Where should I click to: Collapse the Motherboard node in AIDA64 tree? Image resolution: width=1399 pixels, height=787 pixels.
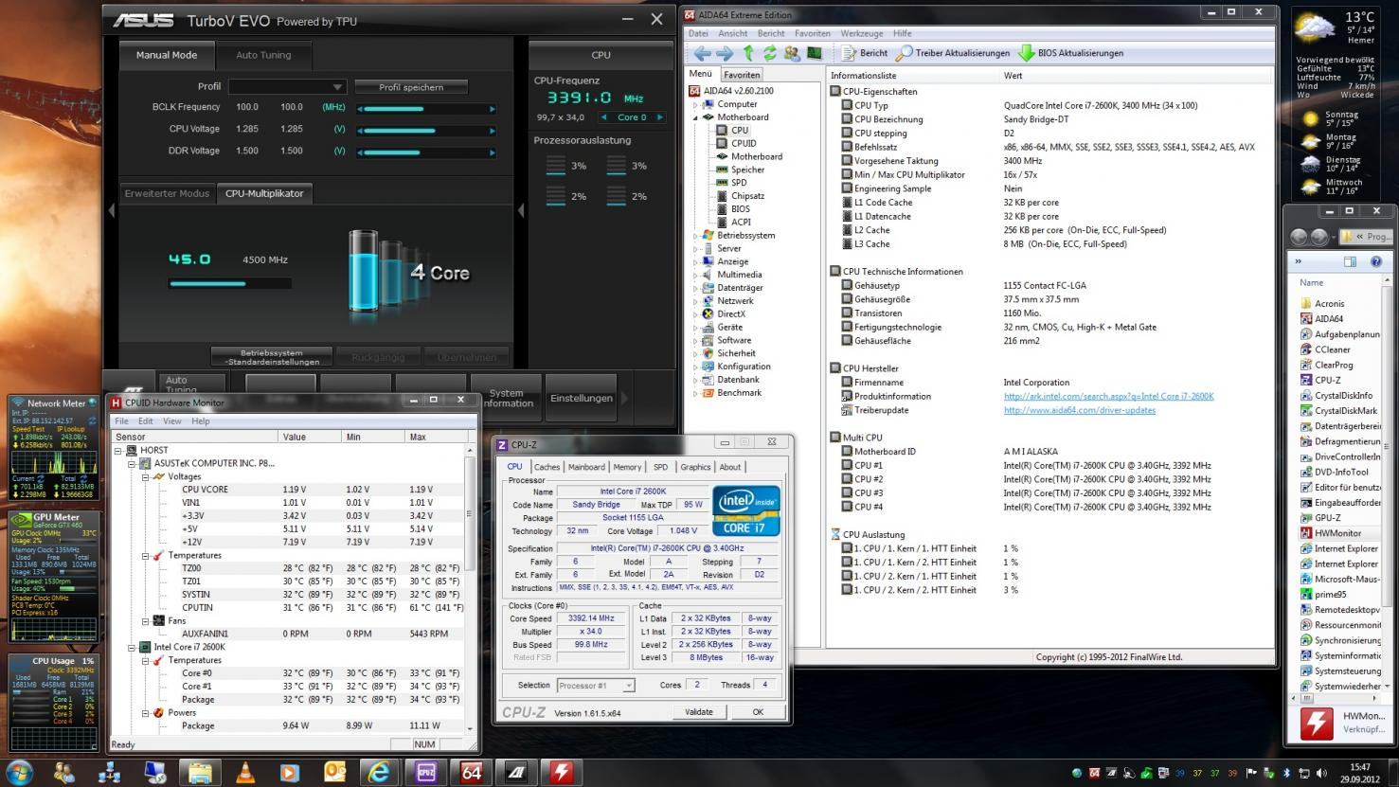pos(696,117)
